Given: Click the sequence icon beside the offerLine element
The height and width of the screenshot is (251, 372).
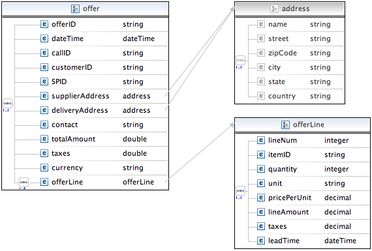Looking at the screenshot, I should pyautogui.click(x=23, y=183).
